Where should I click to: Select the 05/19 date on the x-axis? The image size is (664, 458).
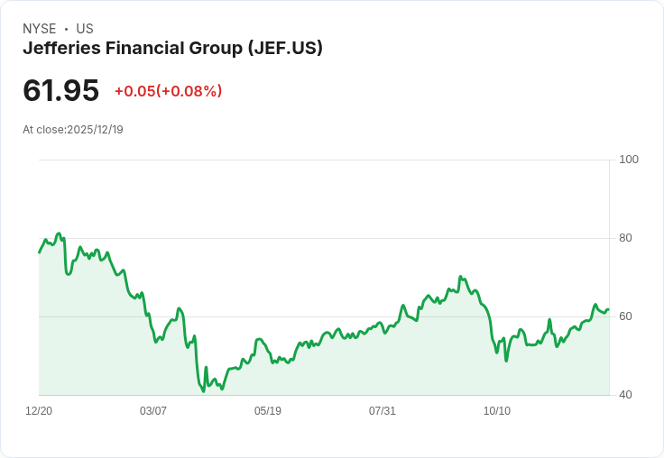pos(268,411)
